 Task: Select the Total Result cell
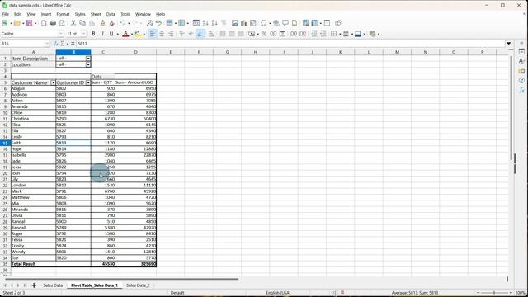tap(33, 264)
